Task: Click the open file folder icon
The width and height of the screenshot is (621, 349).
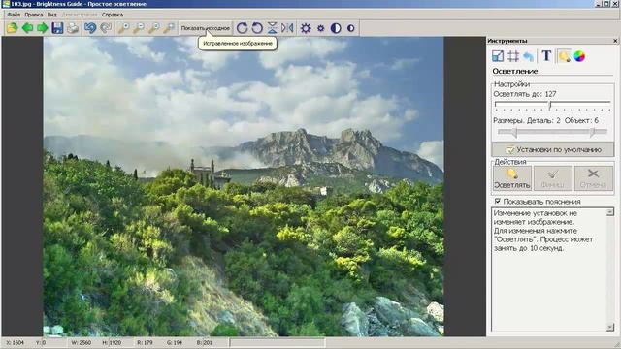Action: [12, 28]
